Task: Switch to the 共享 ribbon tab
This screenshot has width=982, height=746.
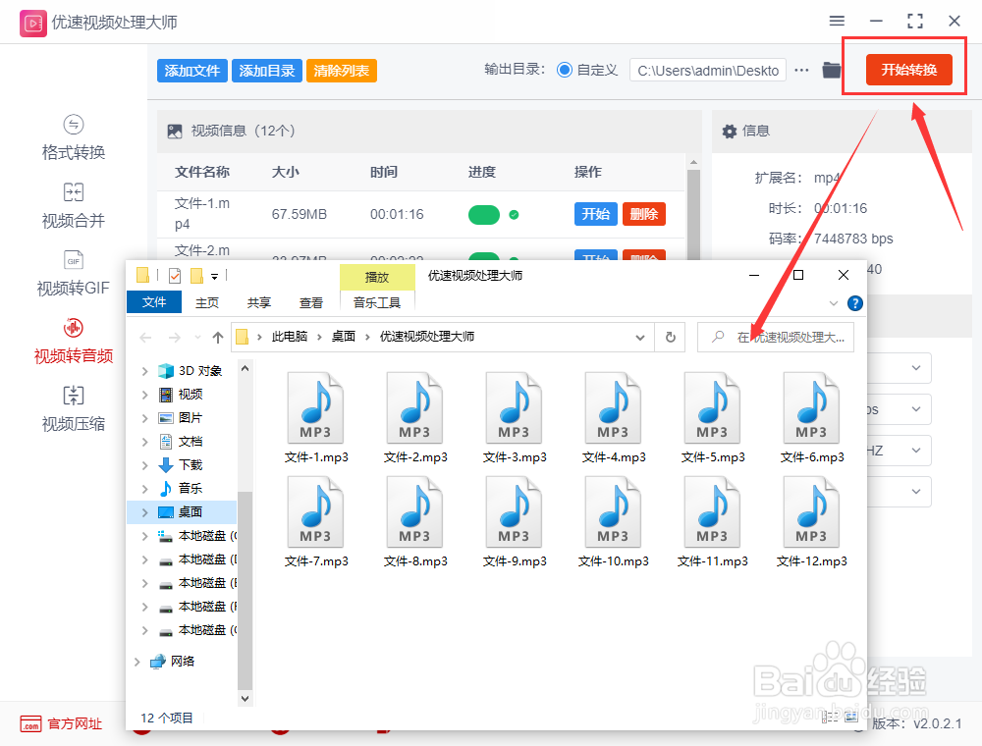Action: click(258, 303)
